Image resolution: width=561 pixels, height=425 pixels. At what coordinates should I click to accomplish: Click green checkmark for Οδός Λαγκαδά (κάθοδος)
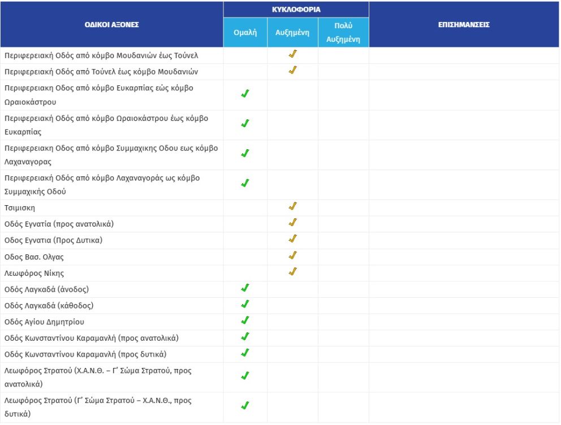[245, 305]
